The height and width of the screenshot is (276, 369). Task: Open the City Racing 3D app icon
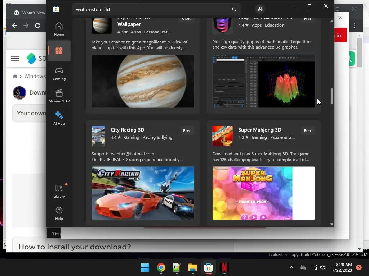point(98,136)
